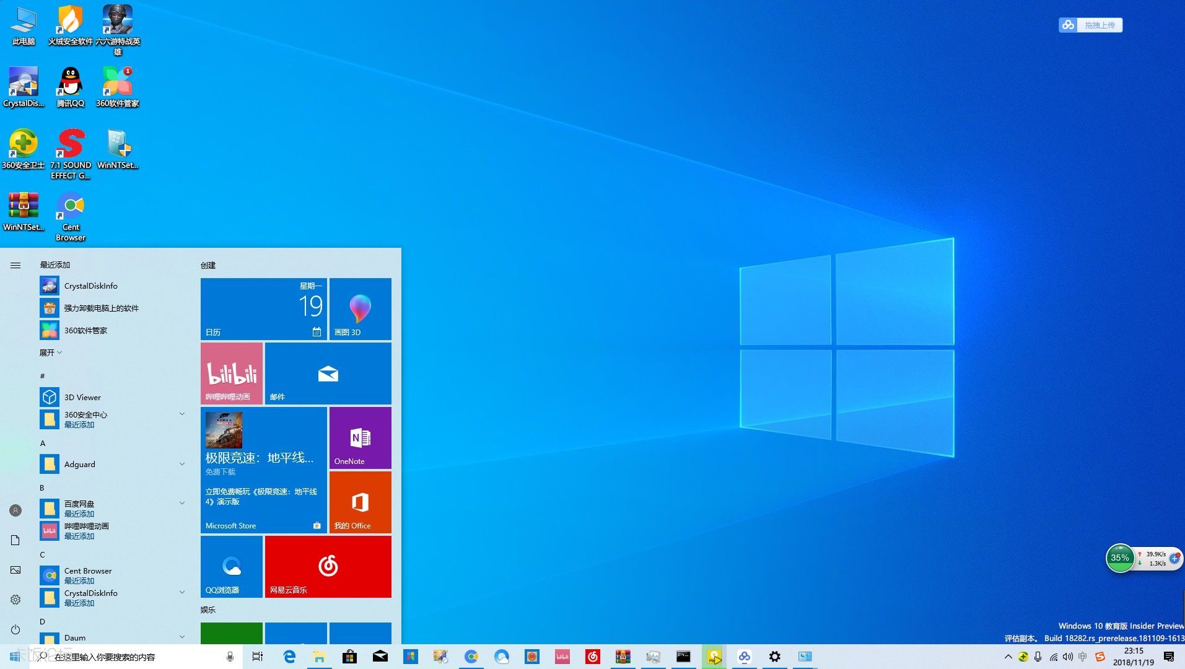Expand the Adguard folder
Image resolution: width=1185 pixels, height=669 pixels.
113,464
